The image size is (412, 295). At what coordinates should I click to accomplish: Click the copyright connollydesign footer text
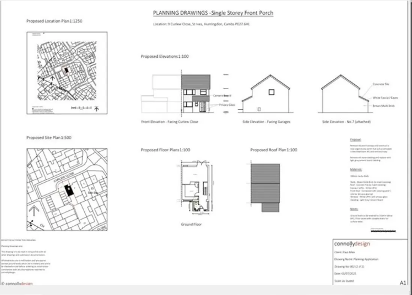pos(17,284)
